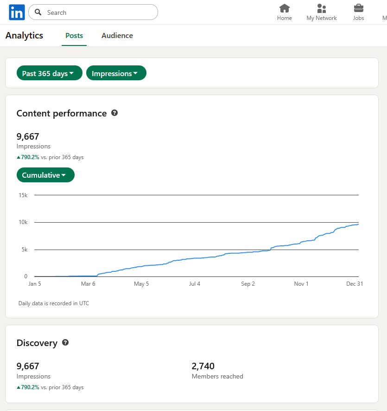
Task: Switch to the Audience tab
Action: coord(117,36)
